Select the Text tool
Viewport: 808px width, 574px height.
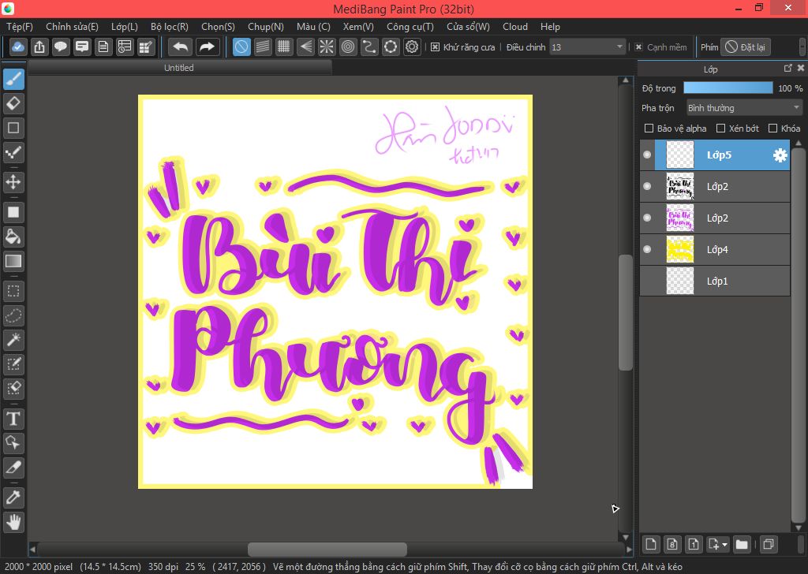tap(13, 419)
